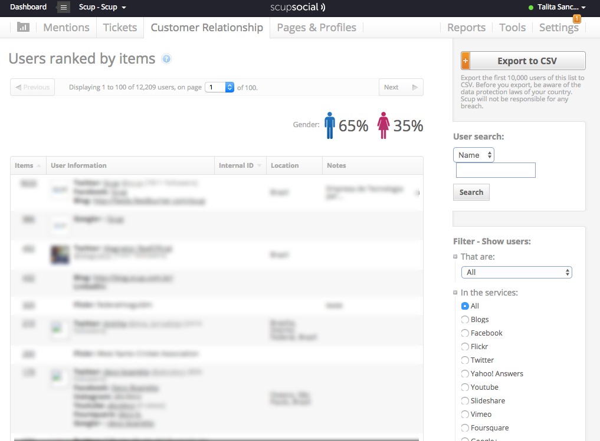The height and width of the screenshot is (441, 600).
Task: Select the Foursquare radio button
Action: (x=465, y=428)
